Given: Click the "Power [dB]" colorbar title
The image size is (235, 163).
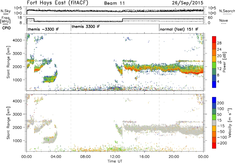Looking at the screenshot, I should [x=224, y=62].
